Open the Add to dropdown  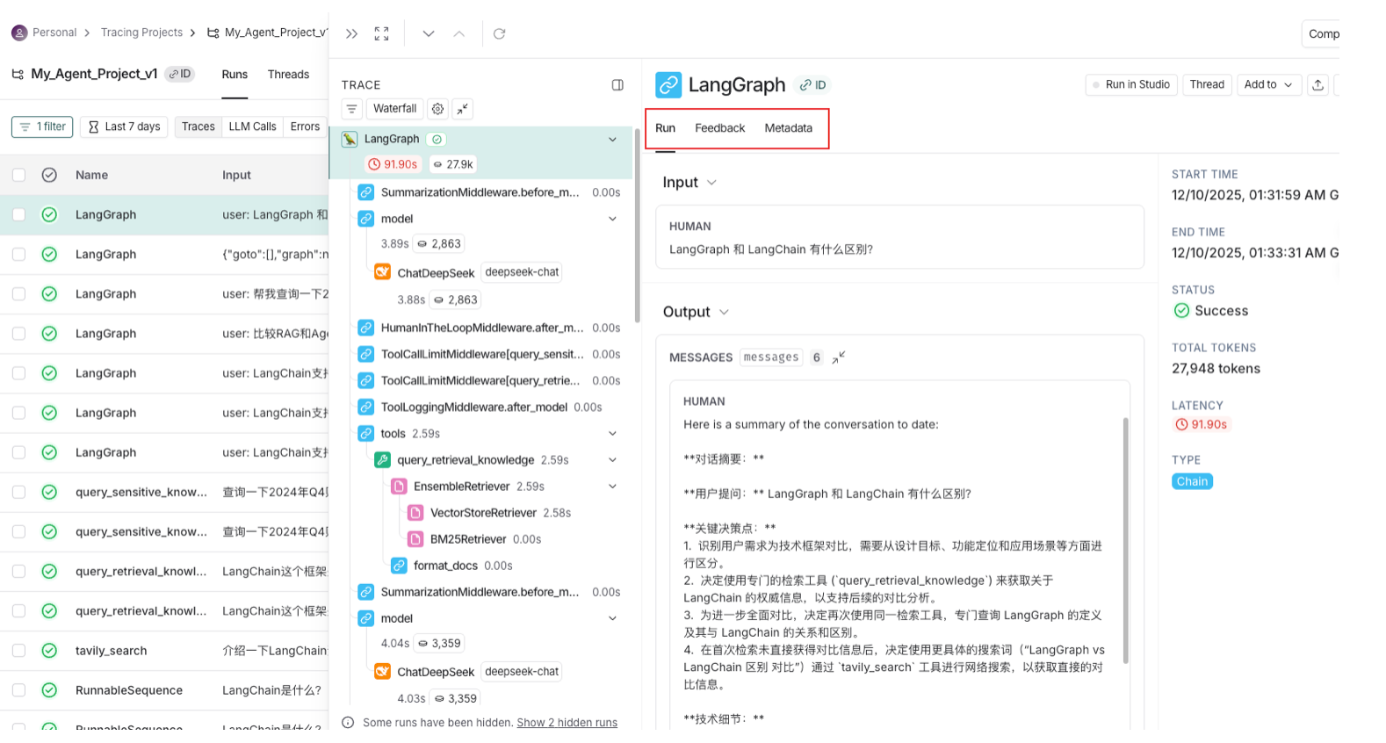pyautogui.click(x=1267, y=85)
